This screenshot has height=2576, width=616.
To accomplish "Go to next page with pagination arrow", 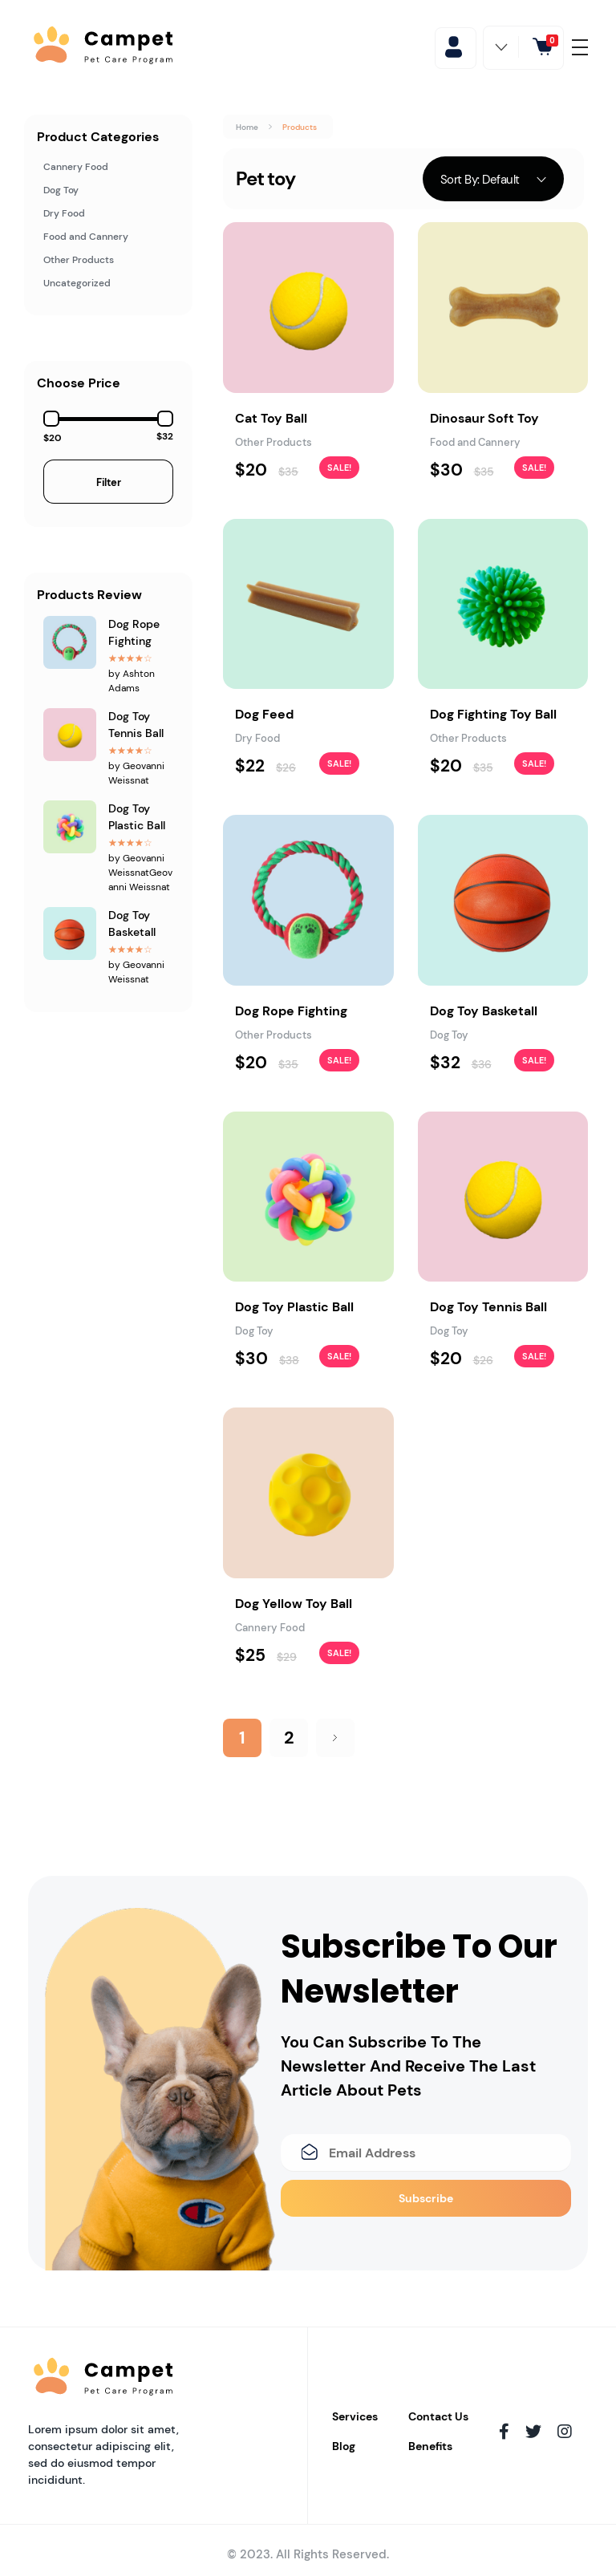I will click(335, 1738).
